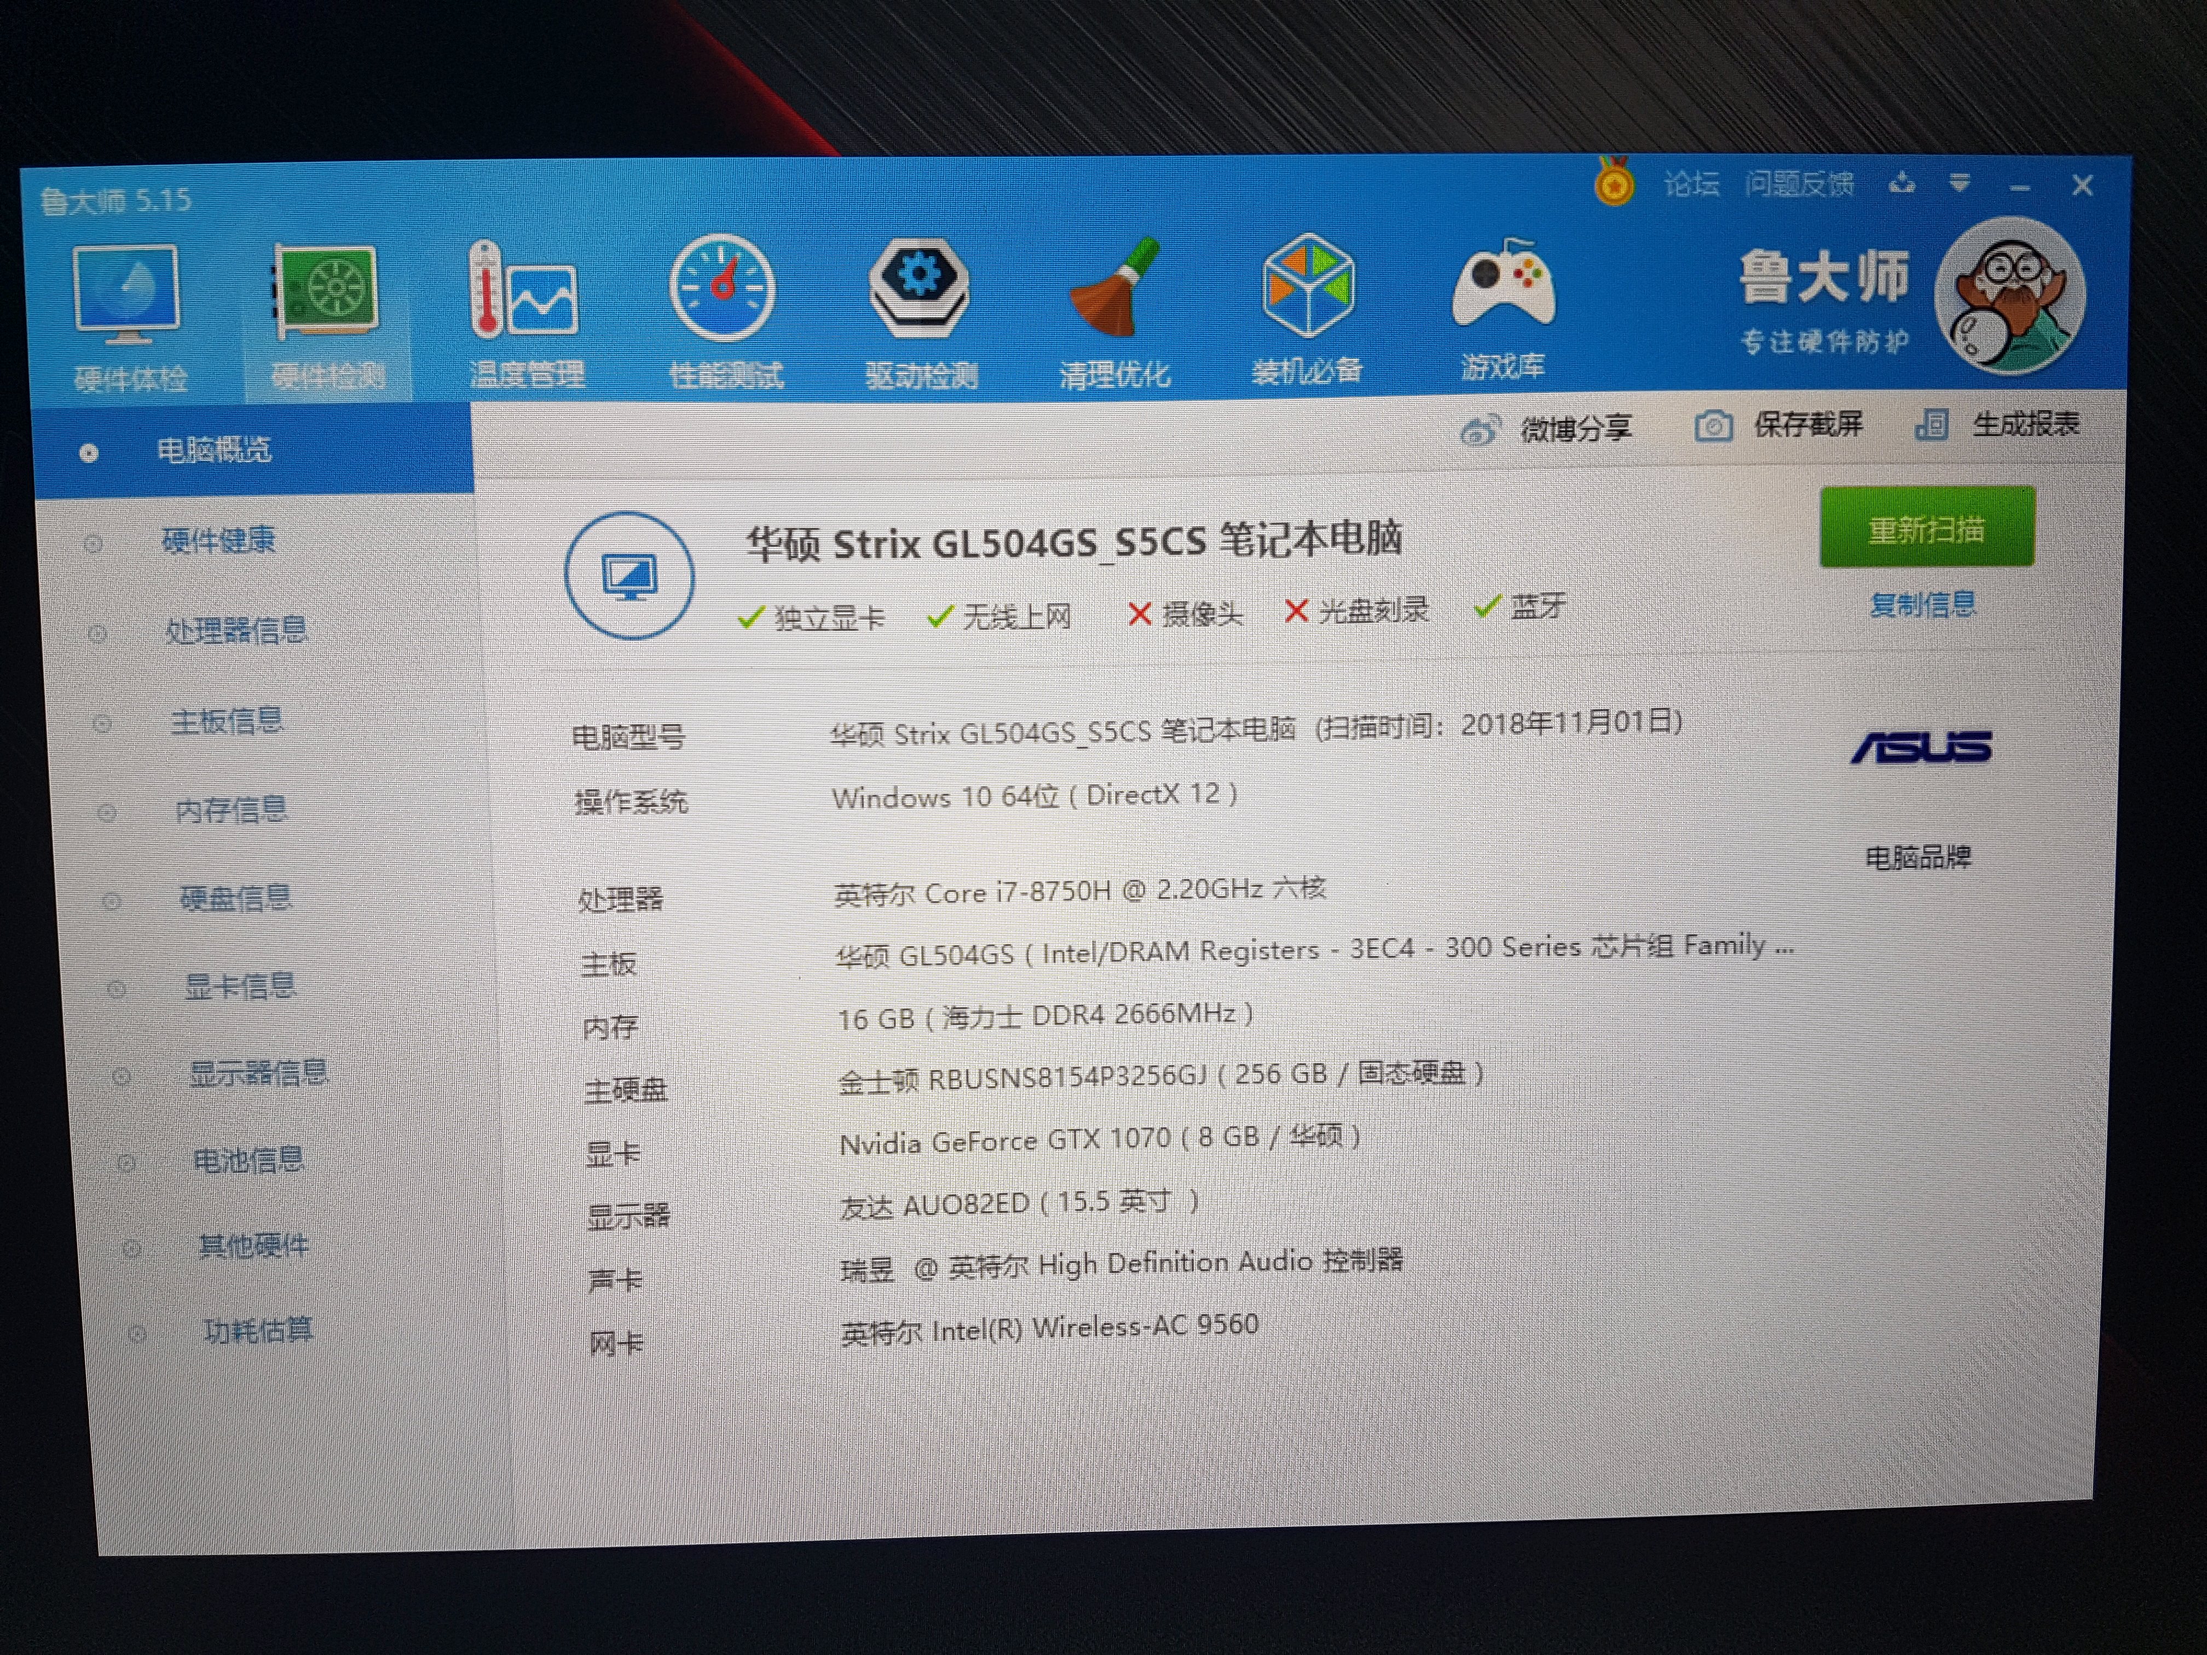Select 显示器信息 sidebar item
2207x1655 pixels.
click(258, 1074)
